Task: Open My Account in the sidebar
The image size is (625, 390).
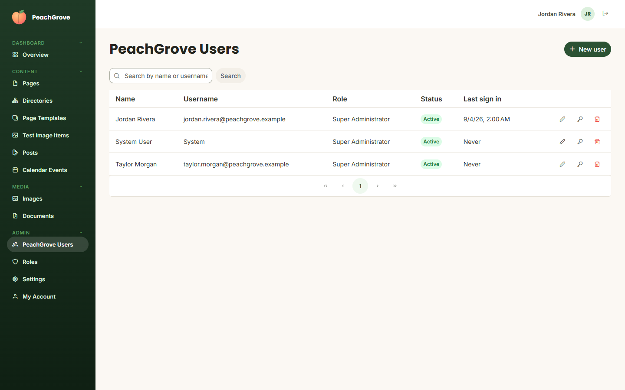Action: click(x=48, y=296)
